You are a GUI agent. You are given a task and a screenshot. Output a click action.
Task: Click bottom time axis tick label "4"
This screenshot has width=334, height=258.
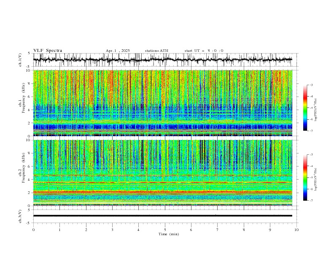(x=138, y=230)
